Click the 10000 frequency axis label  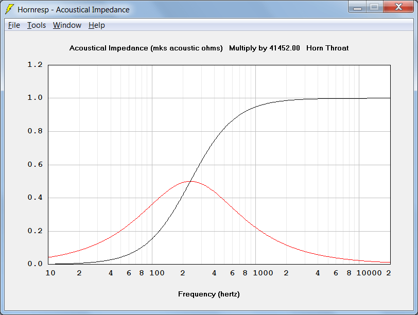click(x=369, y=273)
